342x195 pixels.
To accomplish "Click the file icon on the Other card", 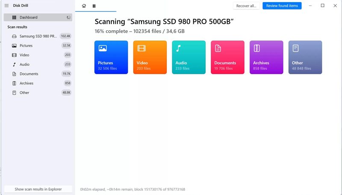I will click(x=295, y=48).
